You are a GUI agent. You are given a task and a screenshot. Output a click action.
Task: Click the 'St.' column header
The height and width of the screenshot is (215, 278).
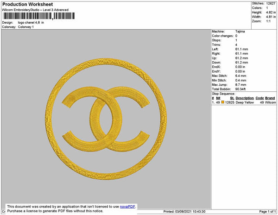(x=232, y=98)
